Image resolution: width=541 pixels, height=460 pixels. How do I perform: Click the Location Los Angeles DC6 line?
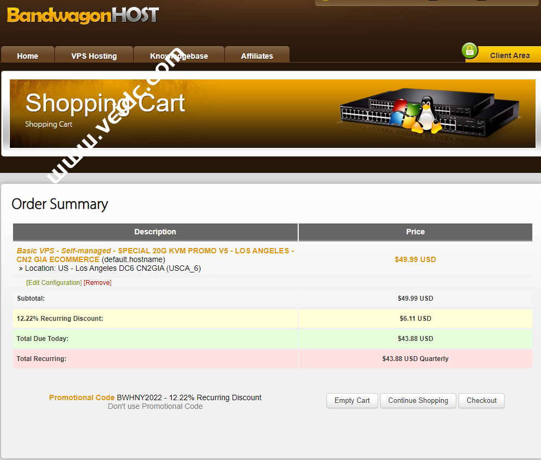(110, 269)
